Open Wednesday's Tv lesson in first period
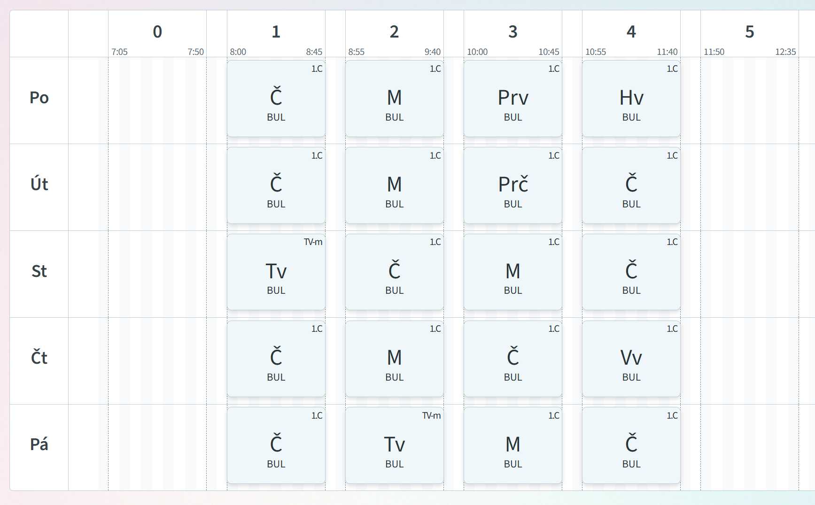The height and width of the screenshot is (505, 815). click(x=276, y=272)
